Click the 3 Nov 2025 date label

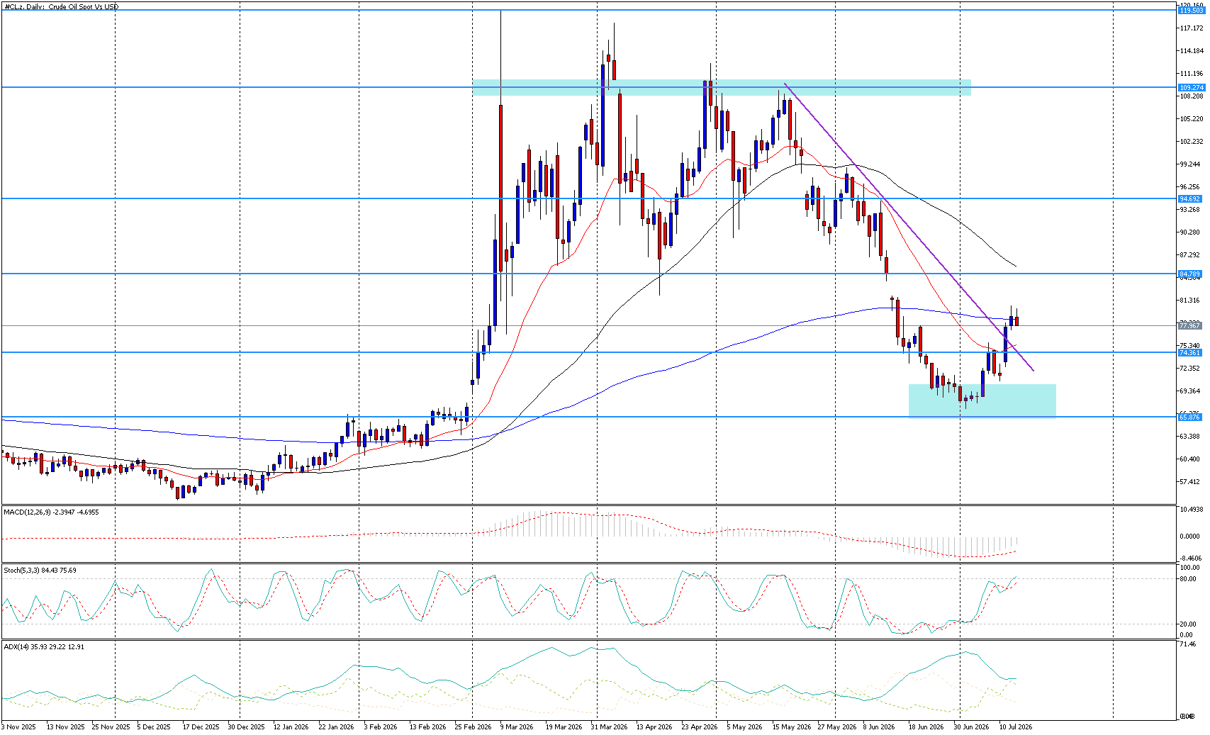[18, 727]
